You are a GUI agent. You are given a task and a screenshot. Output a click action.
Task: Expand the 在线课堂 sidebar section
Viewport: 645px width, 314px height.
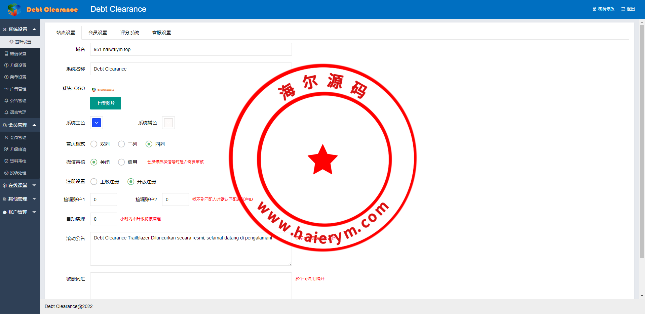click(x=20, y=185)
